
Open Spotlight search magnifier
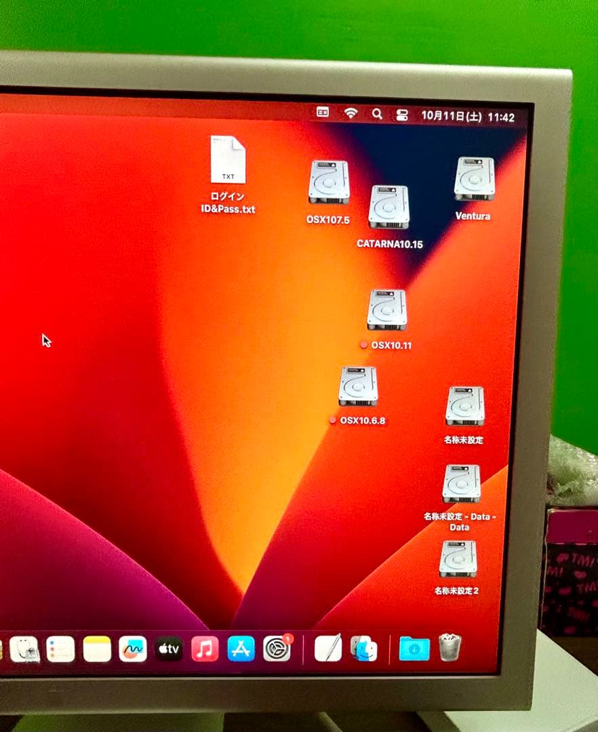coord(377,114)
